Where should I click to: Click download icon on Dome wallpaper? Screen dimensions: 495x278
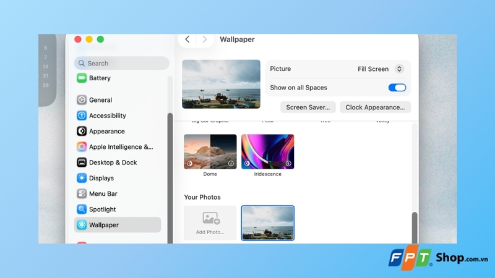(x=231, y=163)
